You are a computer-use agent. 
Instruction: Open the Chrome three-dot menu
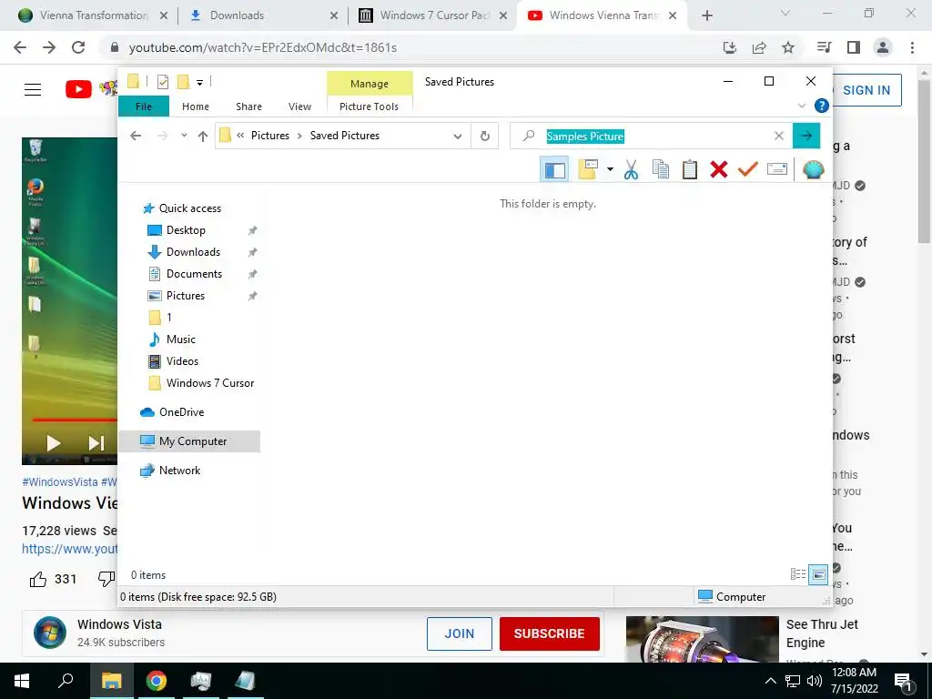[x=912, y=47]
